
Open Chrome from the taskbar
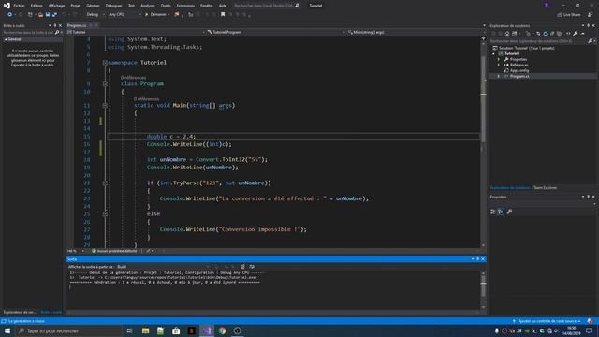pos(222,330)
